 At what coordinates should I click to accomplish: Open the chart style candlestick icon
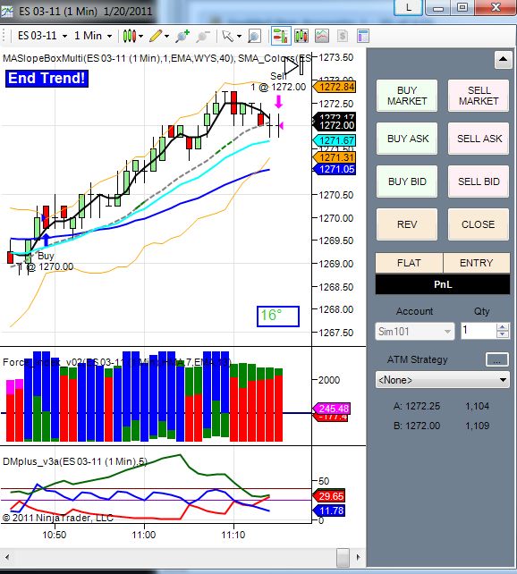pos(129,36)
